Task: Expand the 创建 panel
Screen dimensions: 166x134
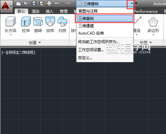Action: pyautogui.click(x=35, y=43)
